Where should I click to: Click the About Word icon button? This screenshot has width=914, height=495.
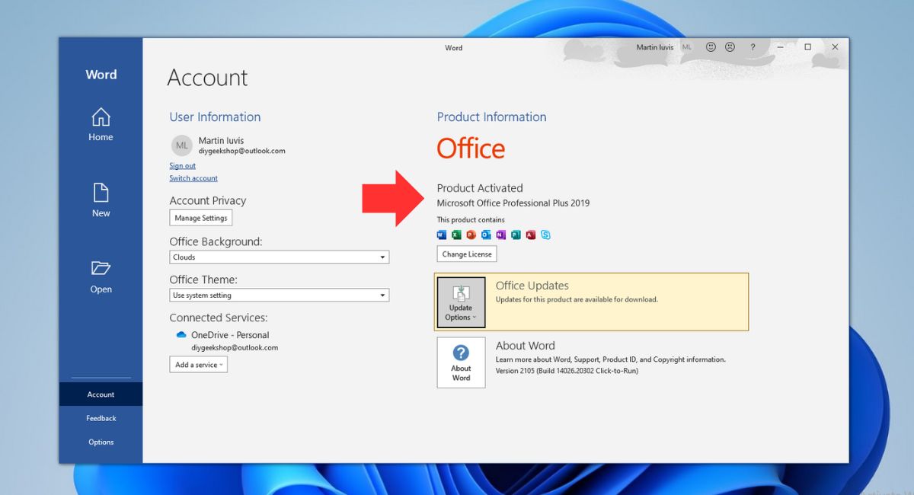click(461, 362)
